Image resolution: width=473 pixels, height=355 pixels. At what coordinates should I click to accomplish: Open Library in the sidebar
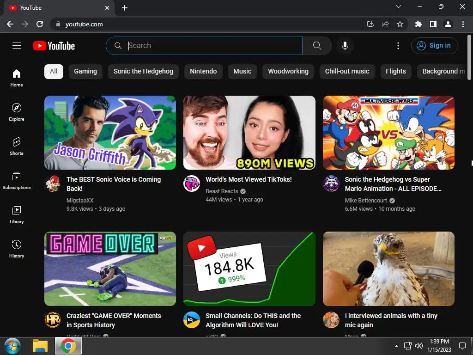point(17,214)
